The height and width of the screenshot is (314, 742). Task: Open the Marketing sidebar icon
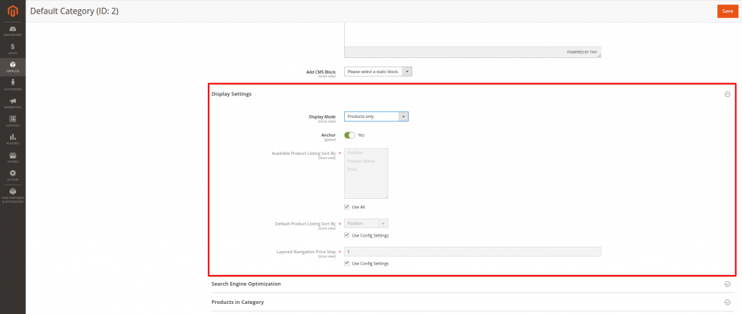12,103
